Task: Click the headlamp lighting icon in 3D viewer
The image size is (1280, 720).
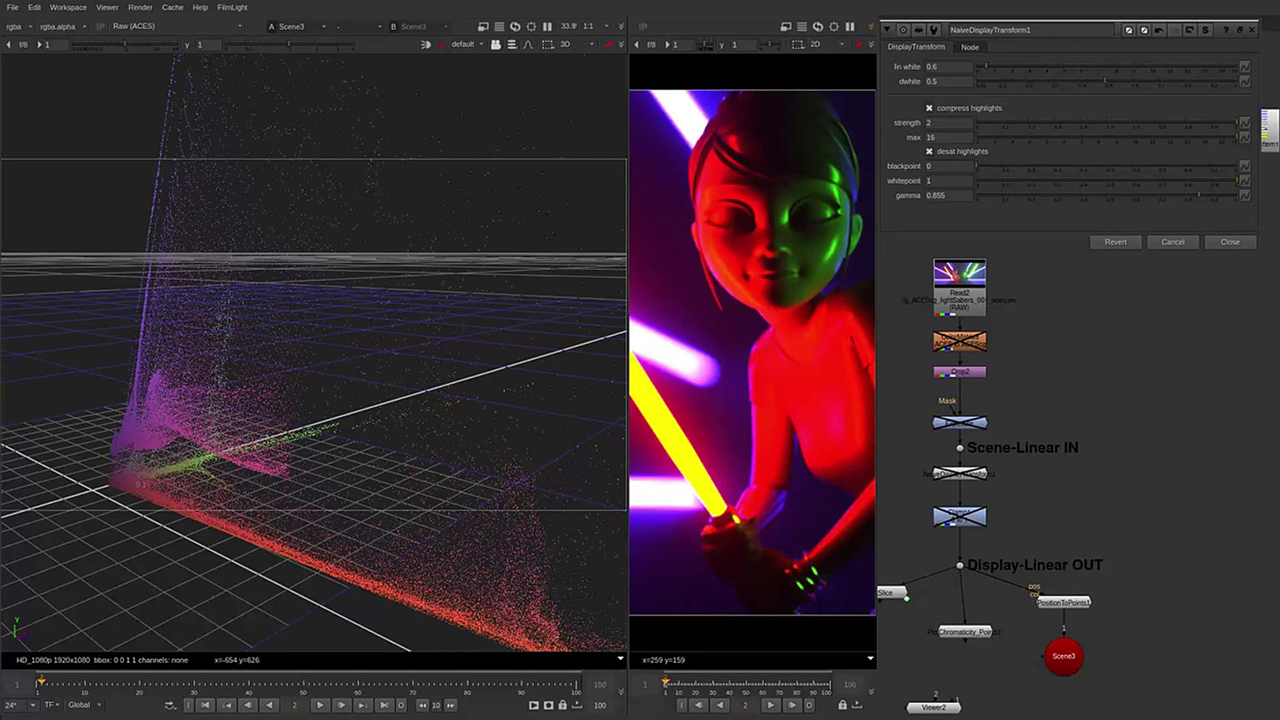Action: [x=425, y=45]
